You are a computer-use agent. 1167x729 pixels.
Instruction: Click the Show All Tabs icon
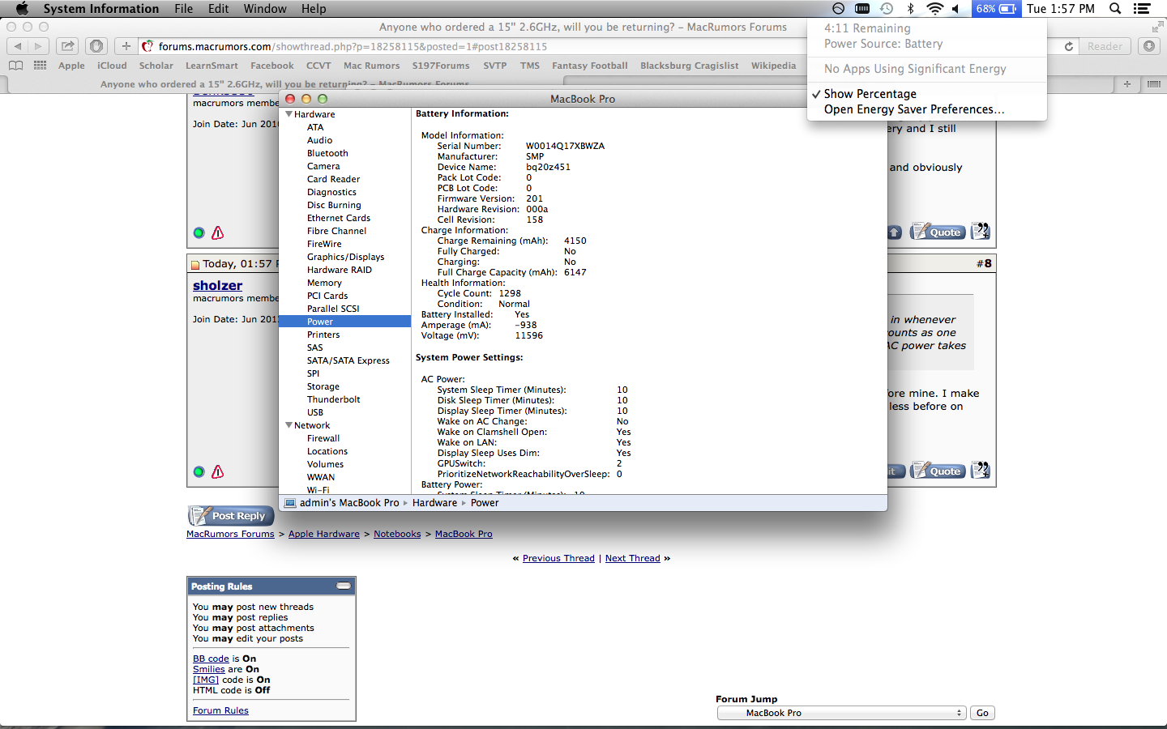pyautogui.click(x=1154, y=83)
